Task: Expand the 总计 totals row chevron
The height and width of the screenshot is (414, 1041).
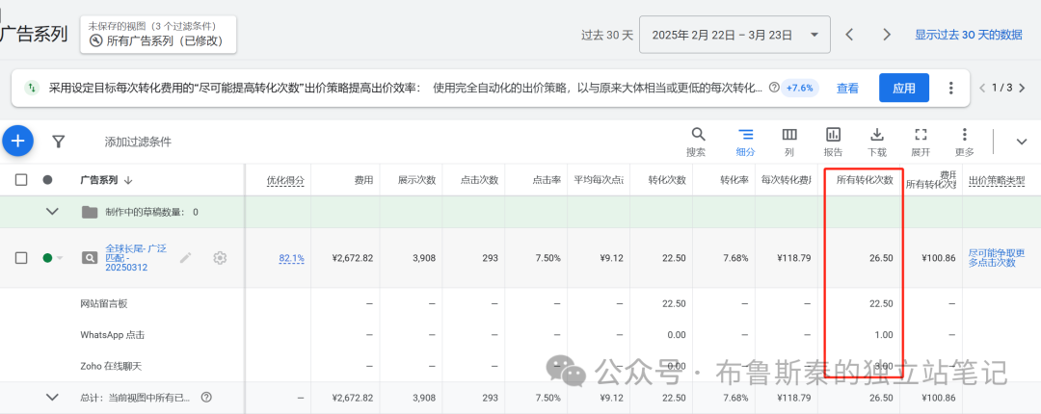Action: (x=52, y=397)
